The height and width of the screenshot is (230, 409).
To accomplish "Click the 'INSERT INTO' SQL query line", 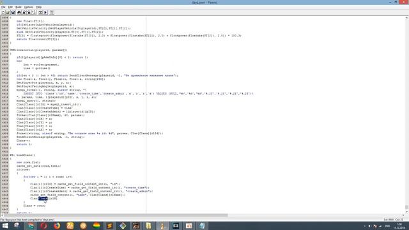I will point(138,93).
